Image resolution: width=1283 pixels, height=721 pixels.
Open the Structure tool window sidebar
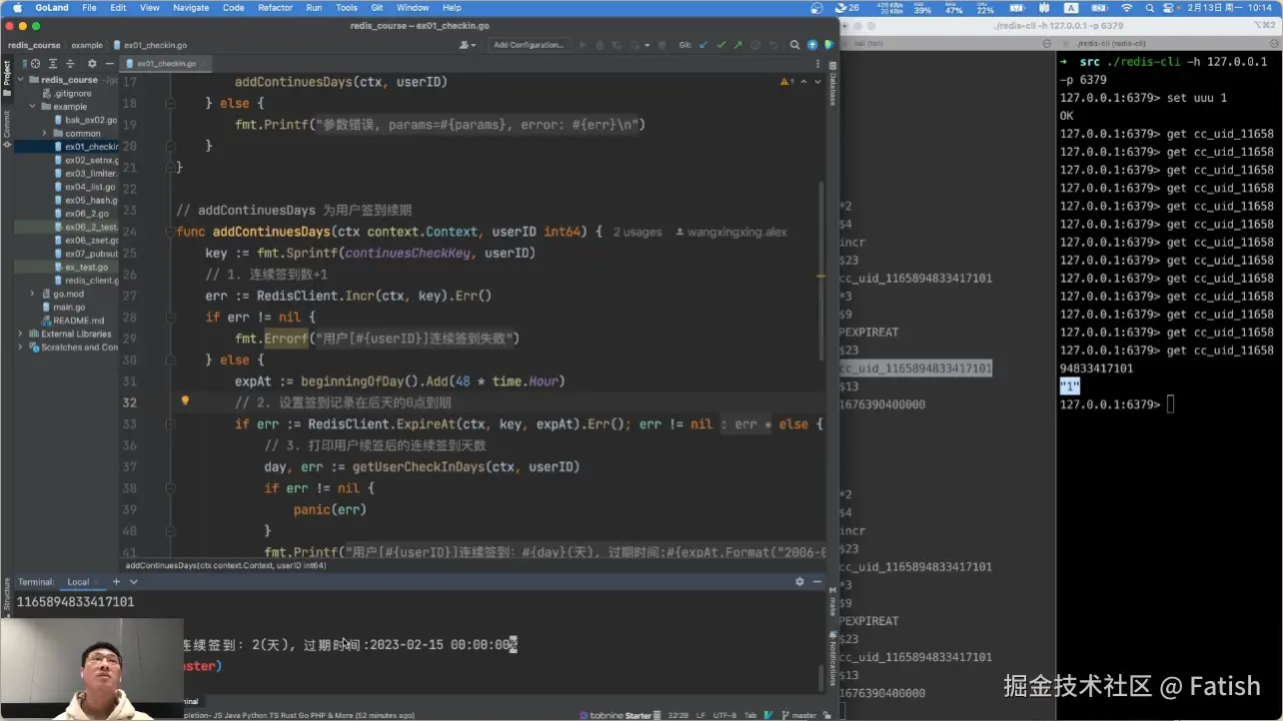[6, 594]
